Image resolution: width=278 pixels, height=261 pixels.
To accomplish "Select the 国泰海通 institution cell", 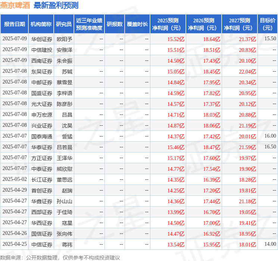I will 42,136.
